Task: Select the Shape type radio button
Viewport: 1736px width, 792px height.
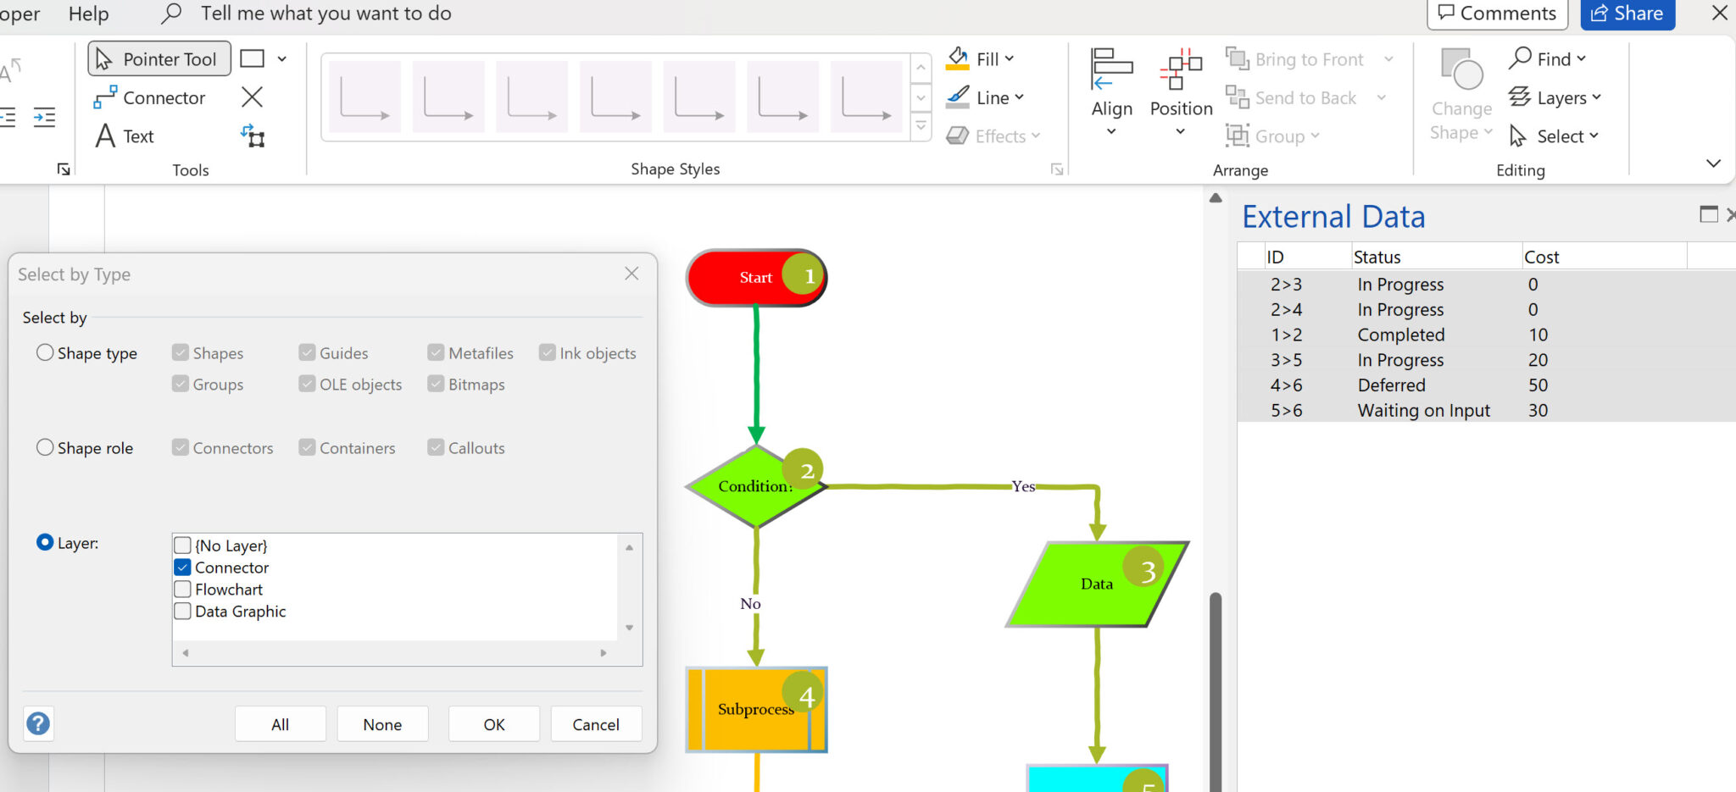Action: pos(44,352)
